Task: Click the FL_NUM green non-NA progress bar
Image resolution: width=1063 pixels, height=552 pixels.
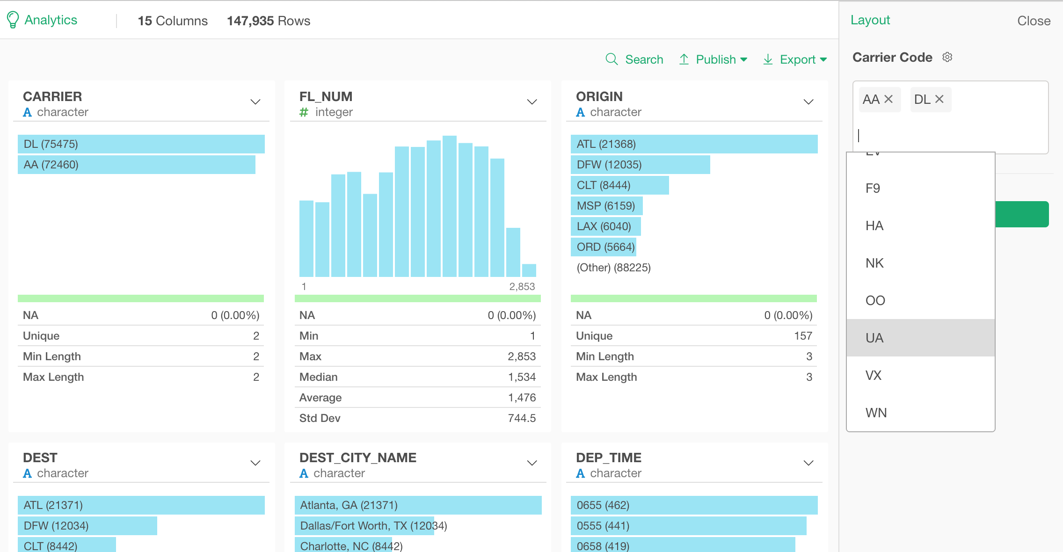Action: (418, 298)
